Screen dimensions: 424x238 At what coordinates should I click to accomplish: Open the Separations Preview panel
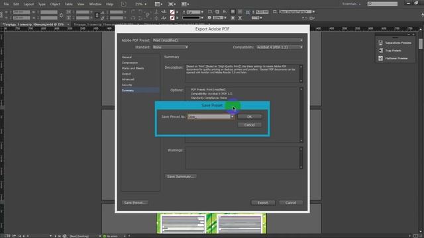pyautogui.click(x=395, y=43)
